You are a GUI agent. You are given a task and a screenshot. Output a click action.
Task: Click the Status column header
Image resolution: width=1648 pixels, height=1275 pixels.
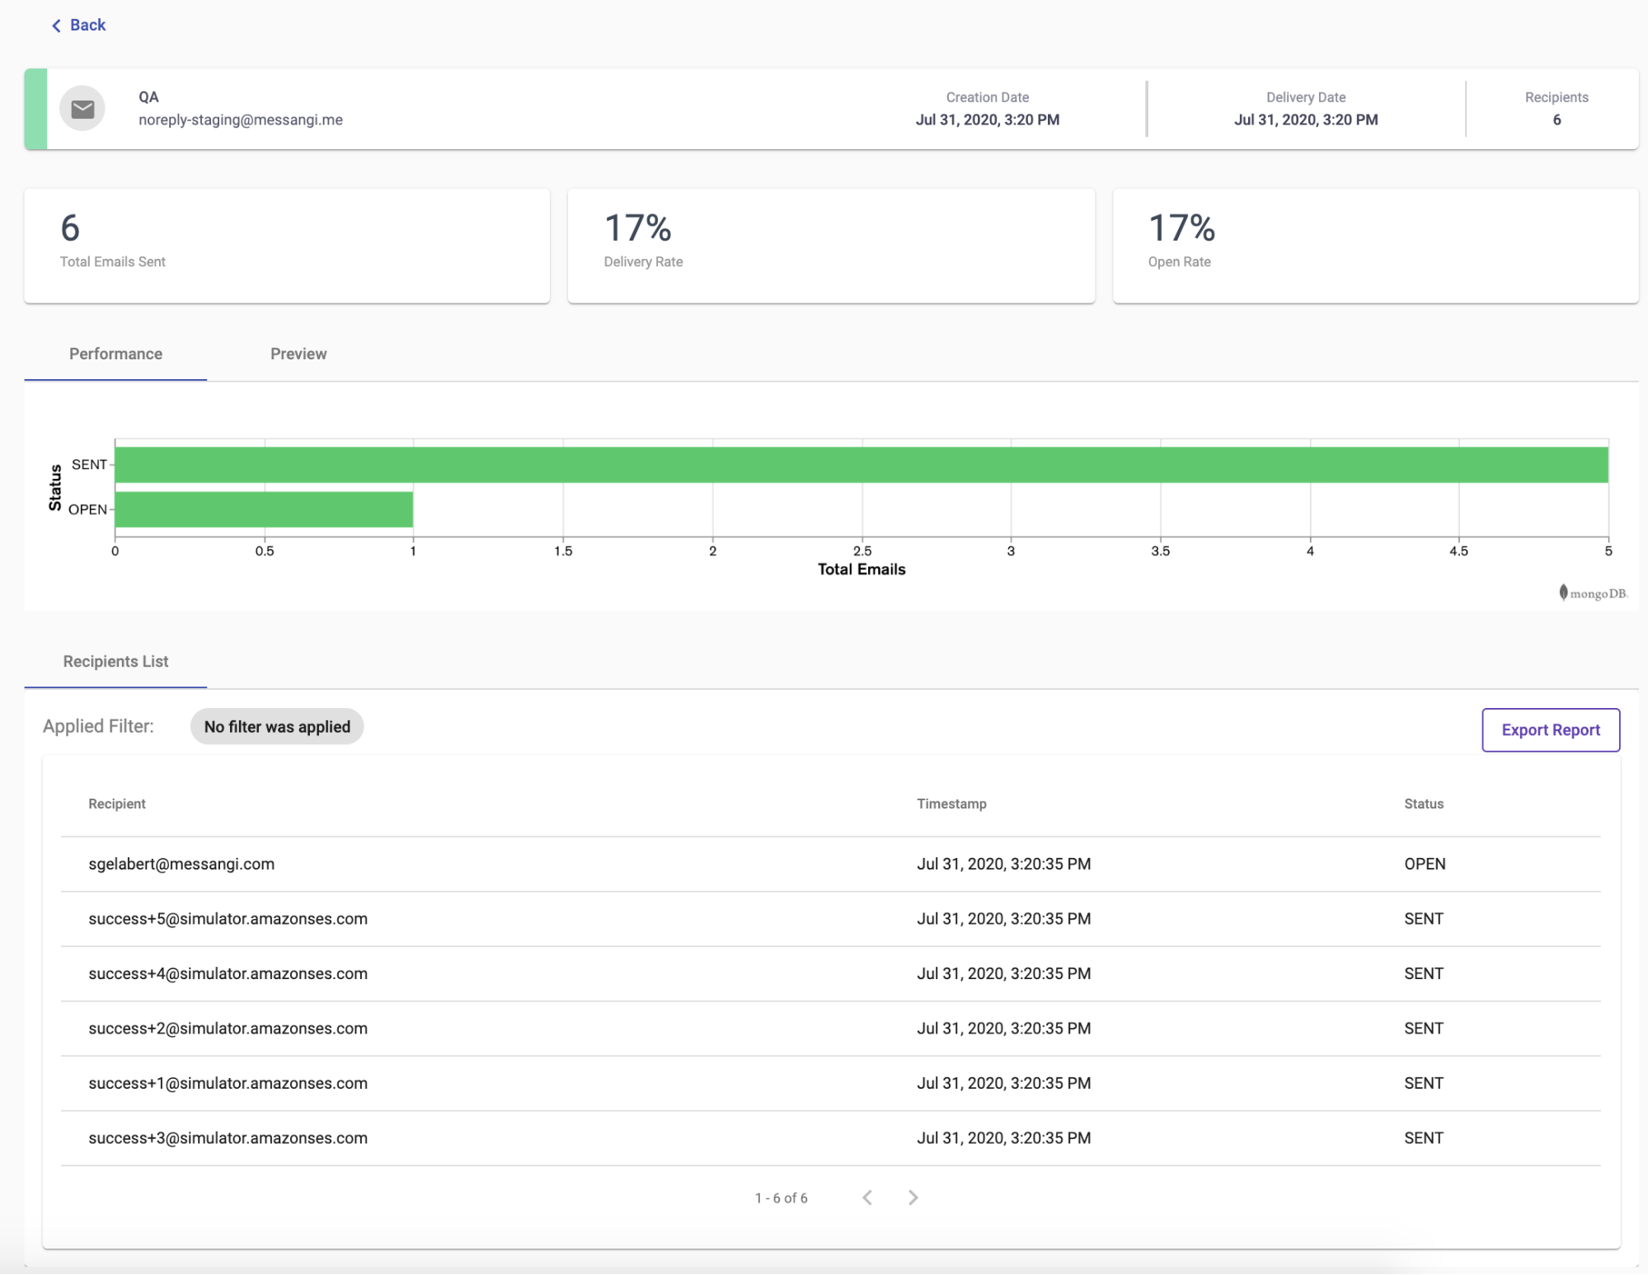pyautogui.click(x=1424, y=804)
